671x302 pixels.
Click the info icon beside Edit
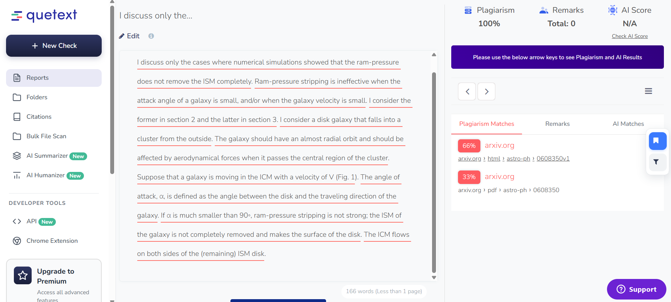[x=151, y=36]
